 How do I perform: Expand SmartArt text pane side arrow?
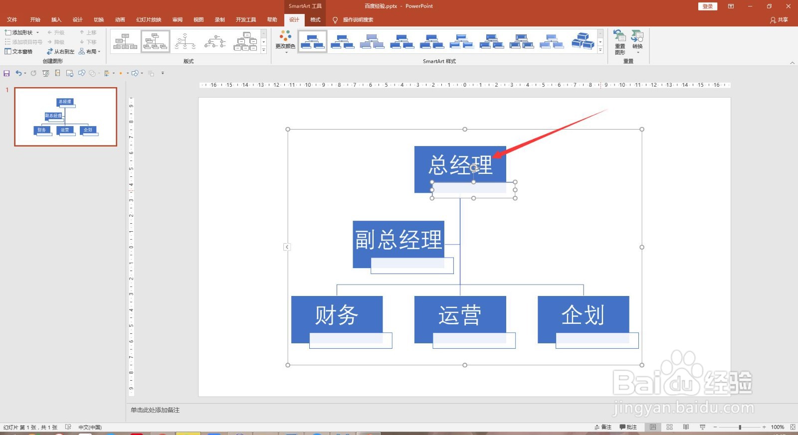[x=287, y=247]
